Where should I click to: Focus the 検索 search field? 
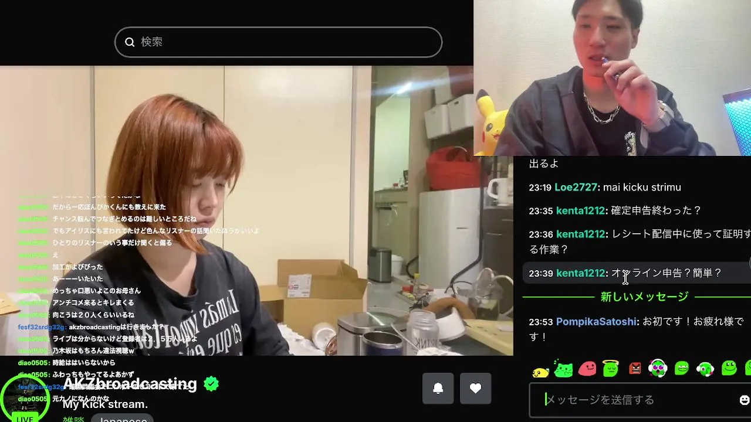(278, 42)
